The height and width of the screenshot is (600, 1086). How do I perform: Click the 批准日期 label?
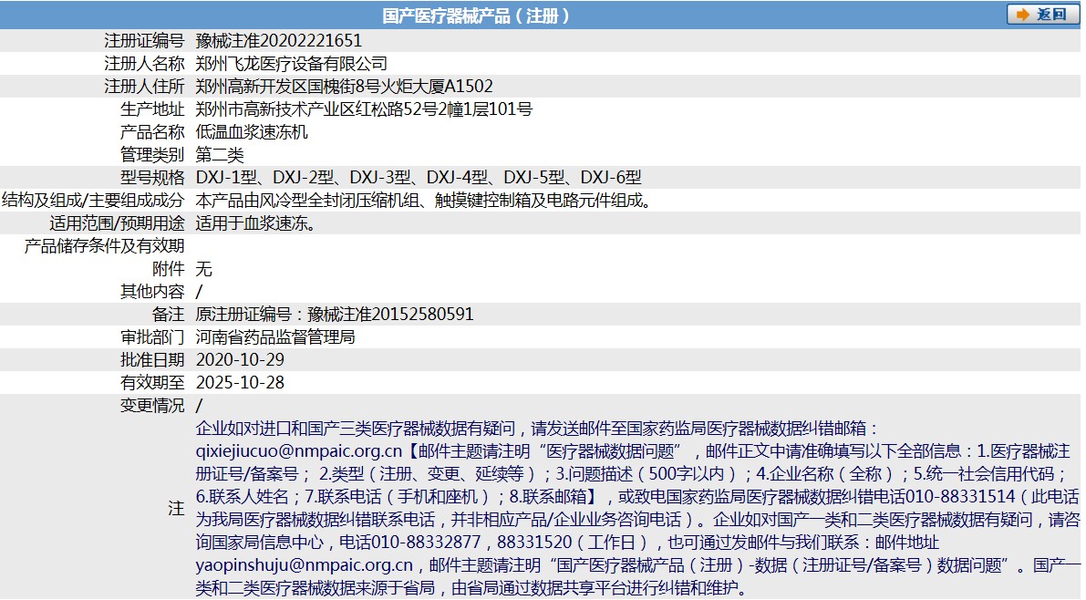point(152,360)
